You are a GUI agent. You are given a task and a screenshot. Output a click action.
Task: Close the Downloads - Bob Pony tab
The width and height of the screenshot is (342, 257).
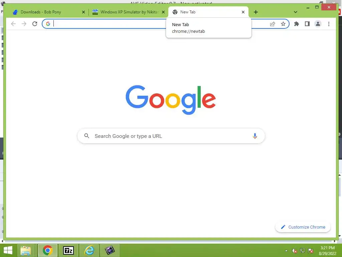[x=83, y=12]
